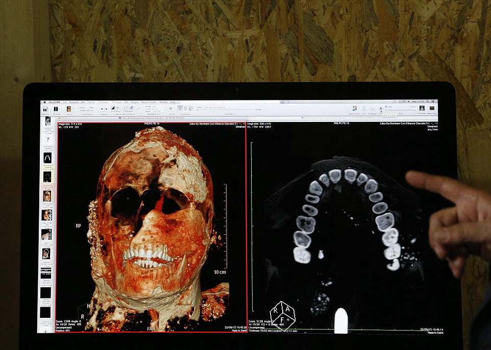Open the Windows tiling tool
491x350 pixels.
coord(56,109)
